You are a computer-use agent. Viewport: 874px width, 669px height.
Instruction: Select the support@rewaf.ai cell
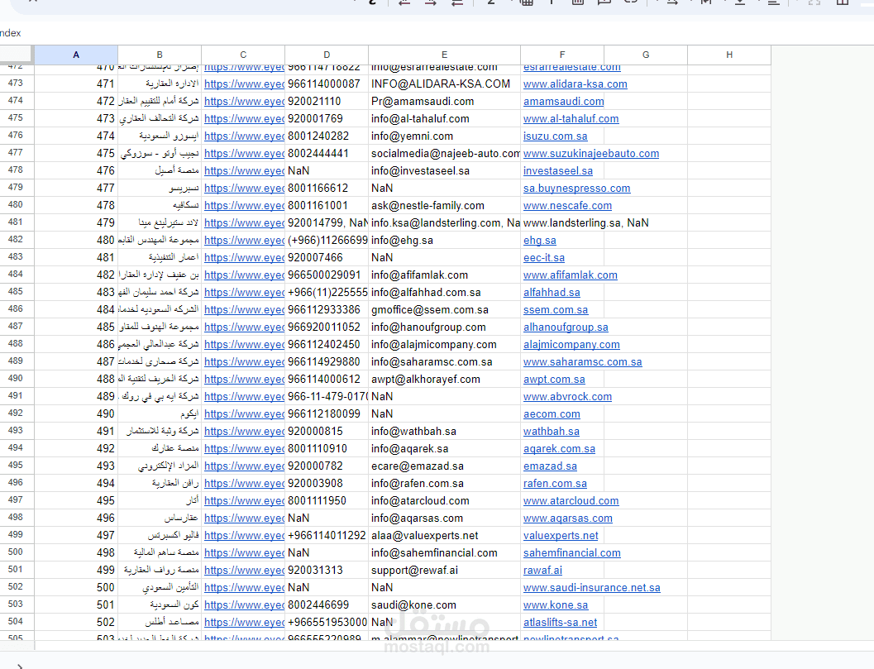point(444,570)
